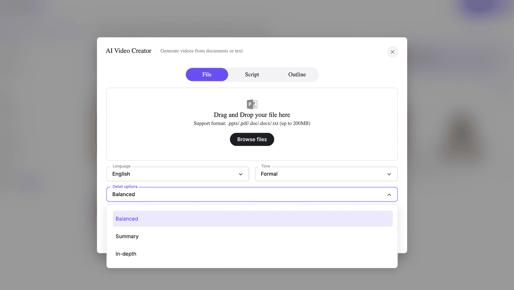Screen dimensions: 514x290
Task: Pick In-depth from the detail options list
Action: pyautogui.click(x=126, y=254)
